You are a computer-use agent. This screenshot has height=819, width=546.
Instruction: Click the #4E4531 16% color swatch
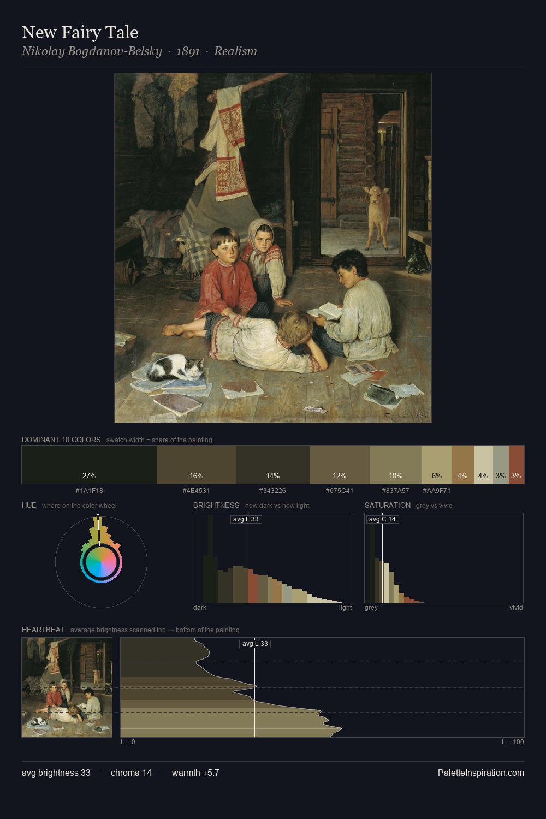(x=197, y=465)
